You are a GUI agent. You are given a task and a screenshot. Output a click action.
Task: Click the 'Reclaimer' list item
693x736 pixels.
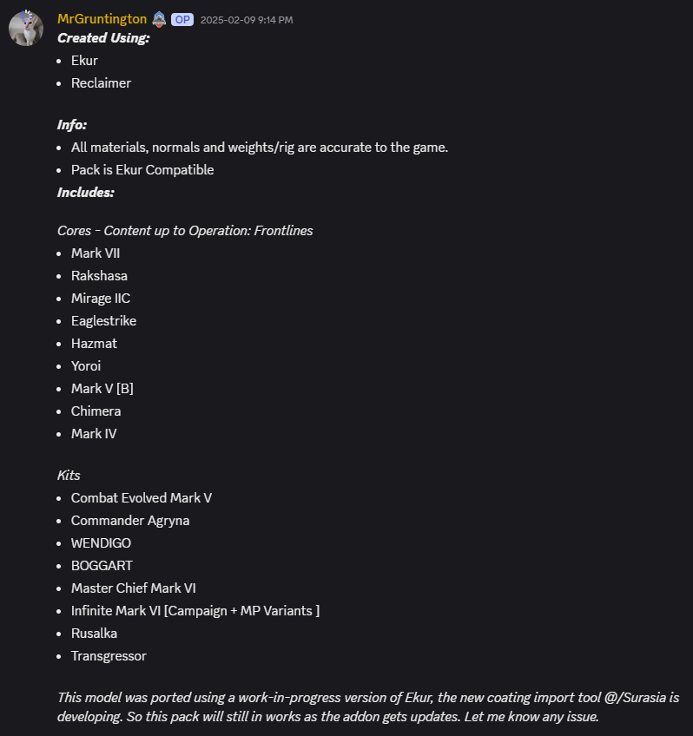(101, 83)
